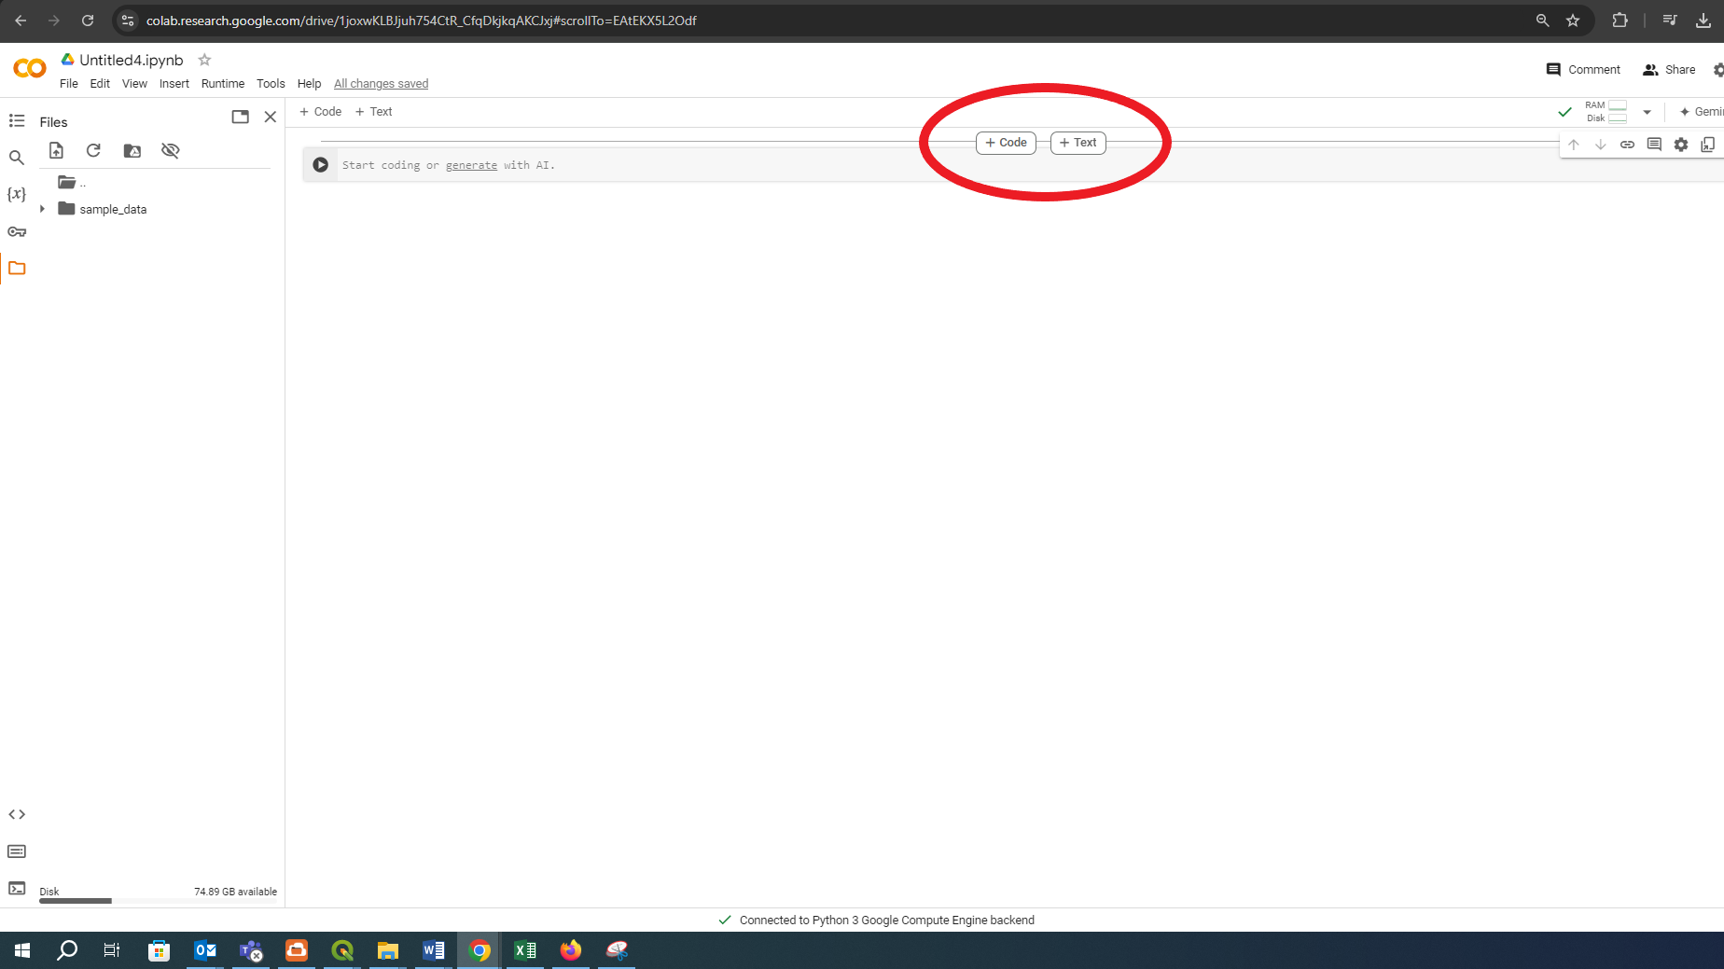Open the parent directory folder
The width and height of the screenshot is (1724, 969).
pos(67,183)
